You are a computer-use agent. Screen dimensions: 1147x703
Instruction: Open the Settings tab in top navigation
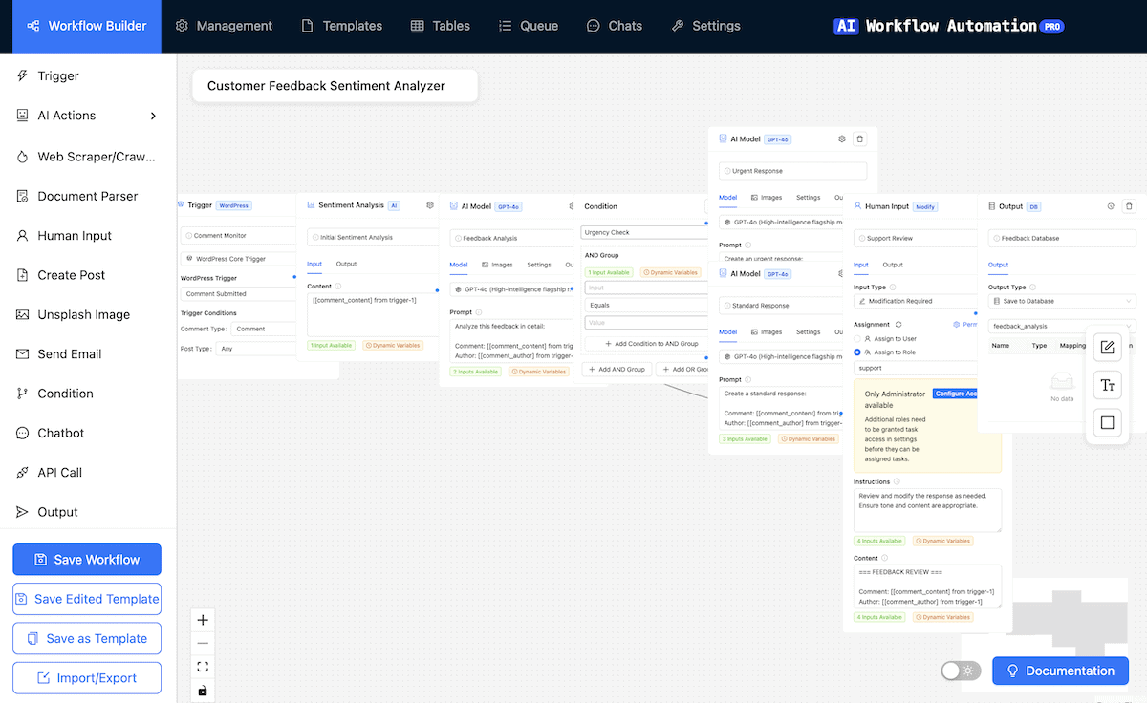(705, 26)
